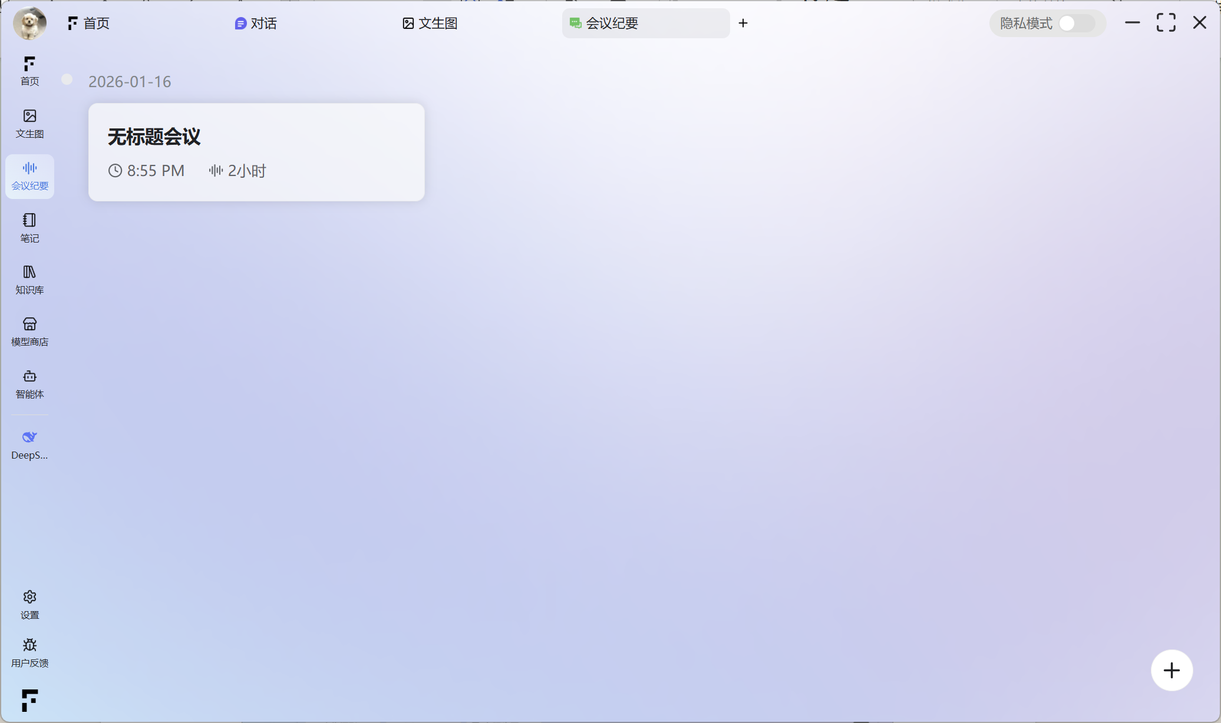
Task: Open the 模型商店 model store
Action: coord(29,331)
